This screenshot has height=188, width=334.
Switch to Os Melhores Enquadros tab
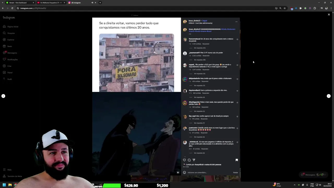[x=51, y=3]
